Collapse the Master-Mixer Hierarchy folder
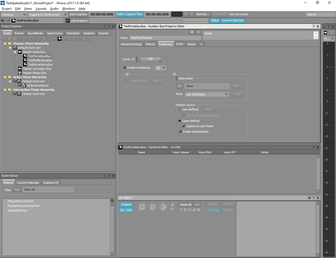 (5, 44)
